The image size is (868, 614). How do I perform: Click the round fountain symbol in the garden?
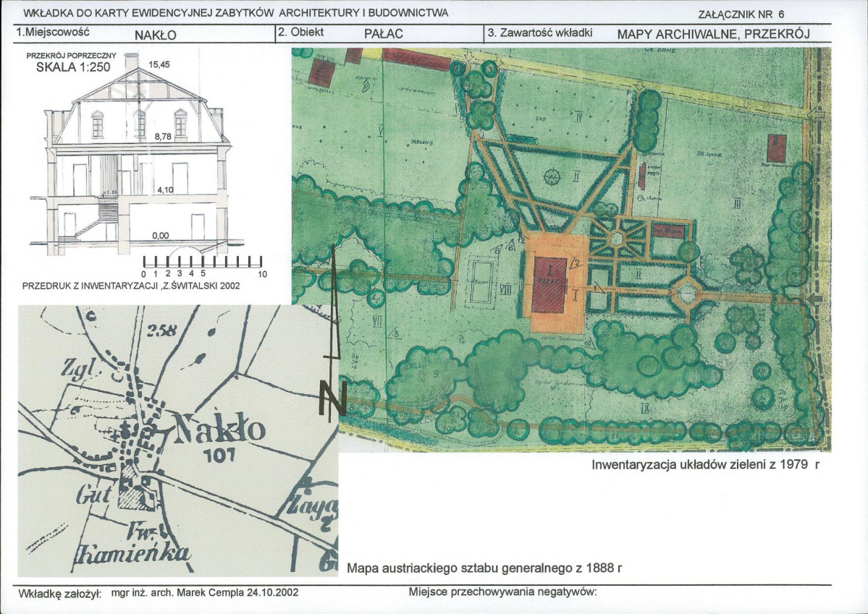point(552,176)
